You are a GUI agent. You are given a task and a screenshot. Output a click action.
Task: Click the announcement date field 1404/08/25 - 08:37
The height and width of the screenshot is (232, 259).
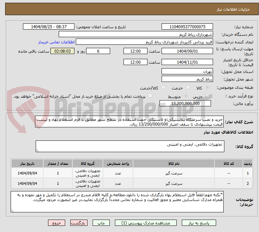point(49,27)
